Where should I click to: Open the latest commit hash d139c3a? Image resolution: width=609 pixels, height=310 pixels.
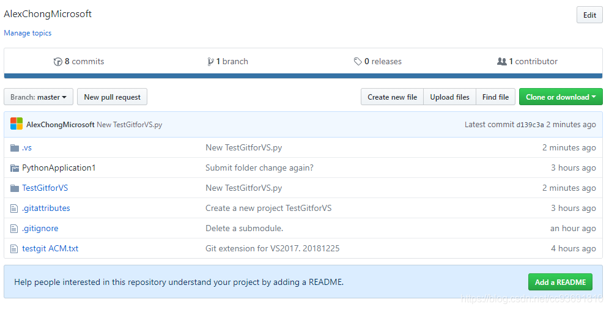pos(530,125)
